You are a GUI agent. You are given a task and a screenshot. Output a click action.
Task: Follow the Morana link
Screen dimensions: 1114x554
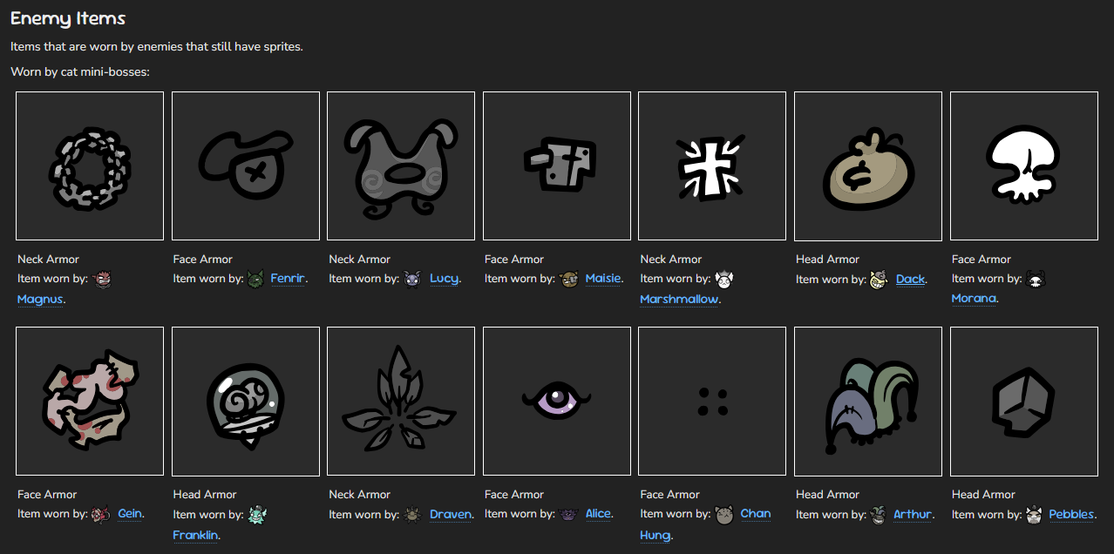pos(974,299)
